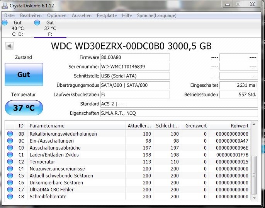
Task: Select Rekalibrierungswiederholungen row
Action: [x=128, y=134]
